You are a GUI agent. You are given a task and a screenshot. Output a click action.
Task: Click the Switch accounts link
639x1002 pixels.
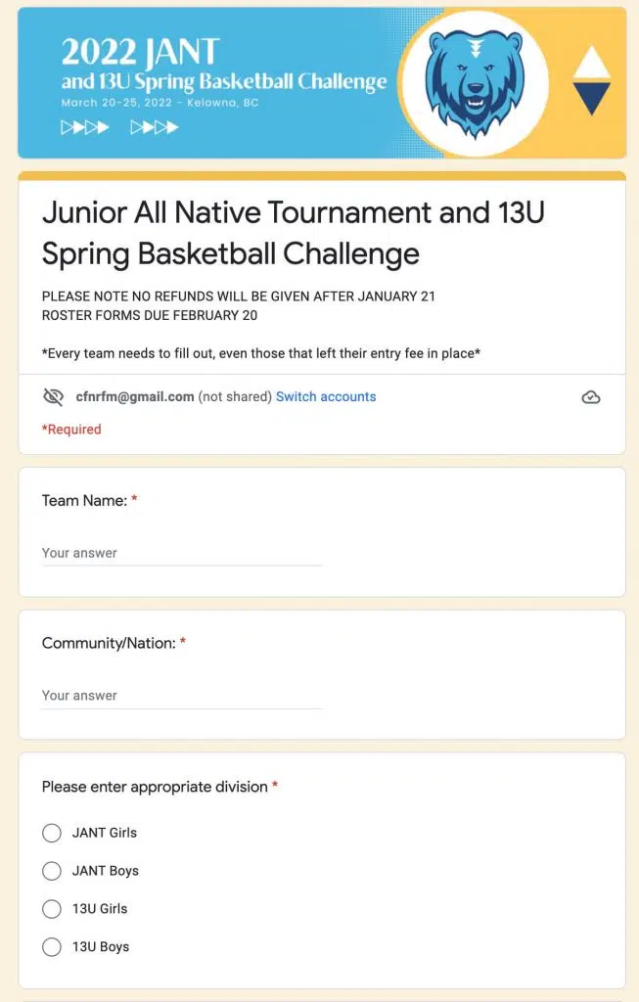click(326, 397)
